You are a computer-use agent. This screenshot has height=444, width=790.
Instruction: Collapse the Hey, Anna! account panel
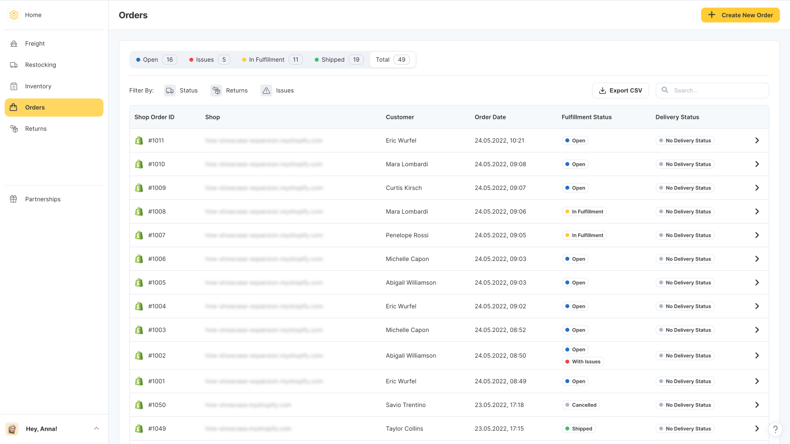(97, 428)
